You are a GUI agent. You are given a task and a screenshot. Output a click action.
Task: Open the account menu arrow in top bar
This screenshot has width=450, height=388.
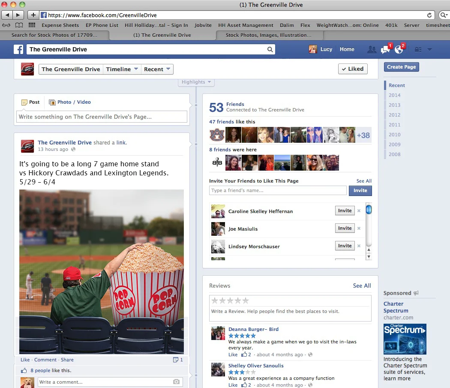click(429, 49)
